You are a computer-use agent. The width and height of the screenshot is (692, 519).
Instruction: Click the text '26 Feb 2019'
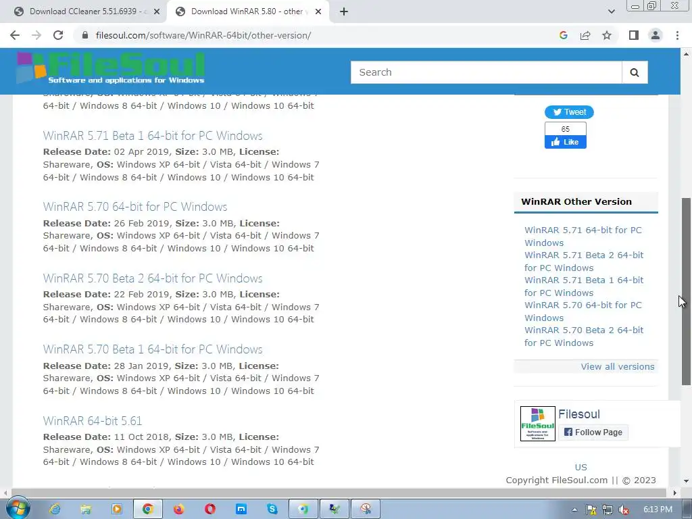(x=141, y=223)
